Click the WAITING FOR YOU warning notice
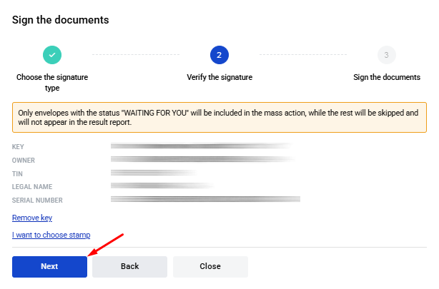439x289 pixels. point(219,118)
